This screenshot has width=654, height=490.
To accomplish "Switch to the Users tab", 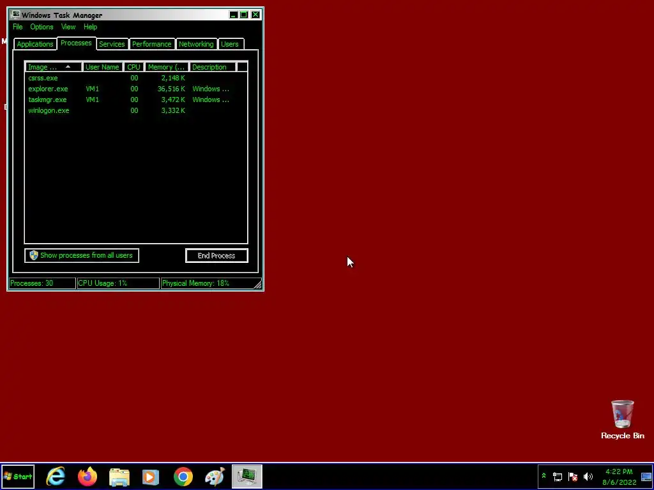I will coord(230,44).
